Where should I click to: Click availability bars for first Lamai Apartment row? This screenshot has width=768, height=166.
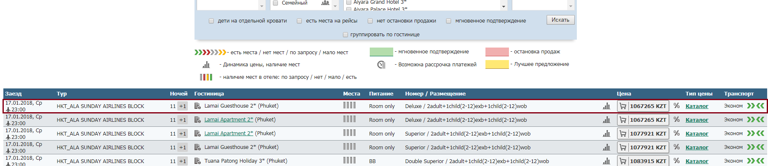click(349, 119)
